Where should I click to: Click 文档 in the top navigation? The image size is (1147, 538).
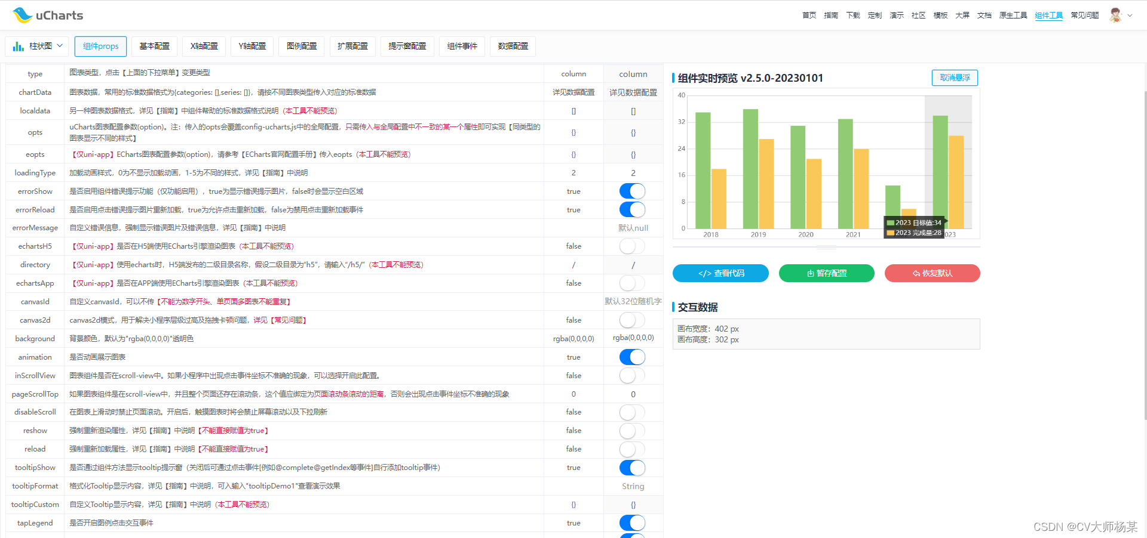(x=984, y=15)
